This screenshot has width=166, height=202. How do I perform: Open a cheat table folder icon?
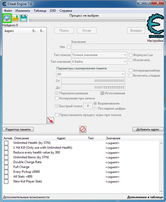point(16,18)
